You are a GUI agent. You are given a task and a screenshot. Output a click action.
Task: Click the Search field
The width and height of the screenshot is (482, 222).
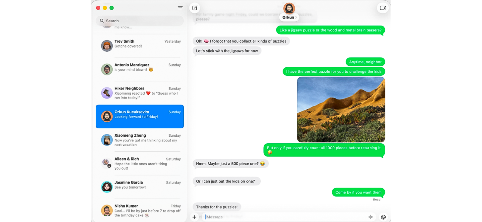click(x=140, y=21)
